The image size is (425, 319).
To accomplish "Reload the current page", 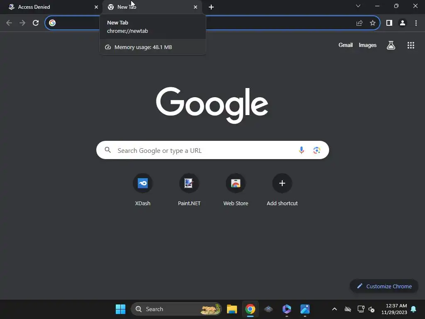I will pyautogui.click(x=36, y=23).
